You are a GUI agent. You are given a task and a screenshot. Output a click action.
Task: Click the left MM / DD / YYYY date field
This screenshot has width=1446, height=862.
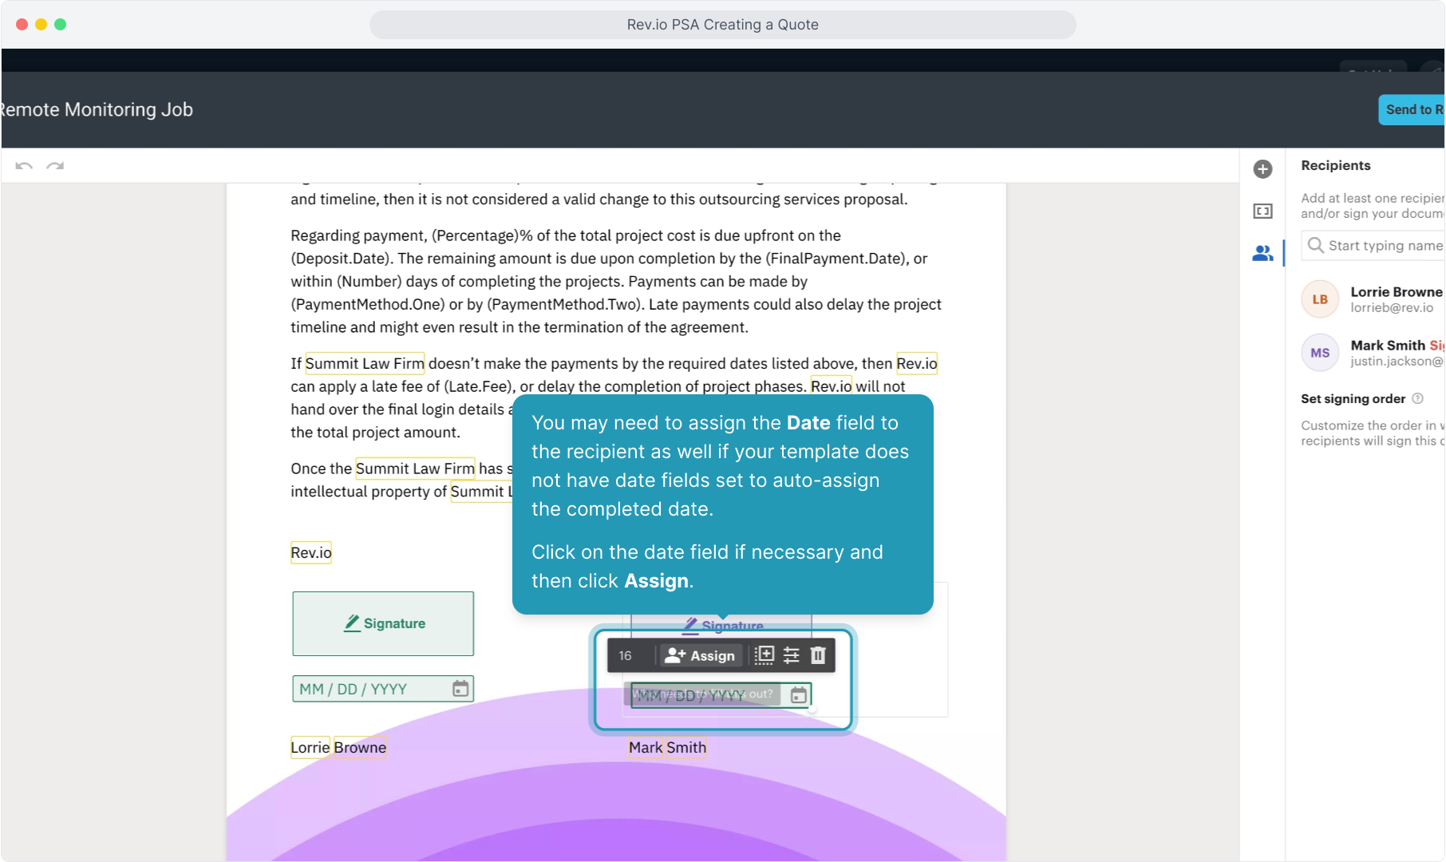pos(383,689)
